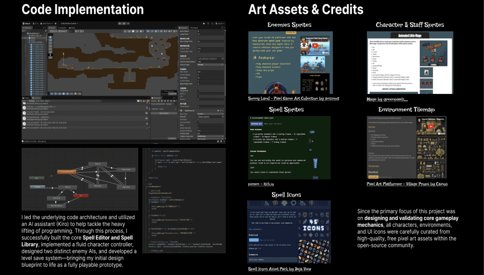Toggle Error Pause in the Console toolbar
This screenshot has height=275, width=484.
point(40,101)
